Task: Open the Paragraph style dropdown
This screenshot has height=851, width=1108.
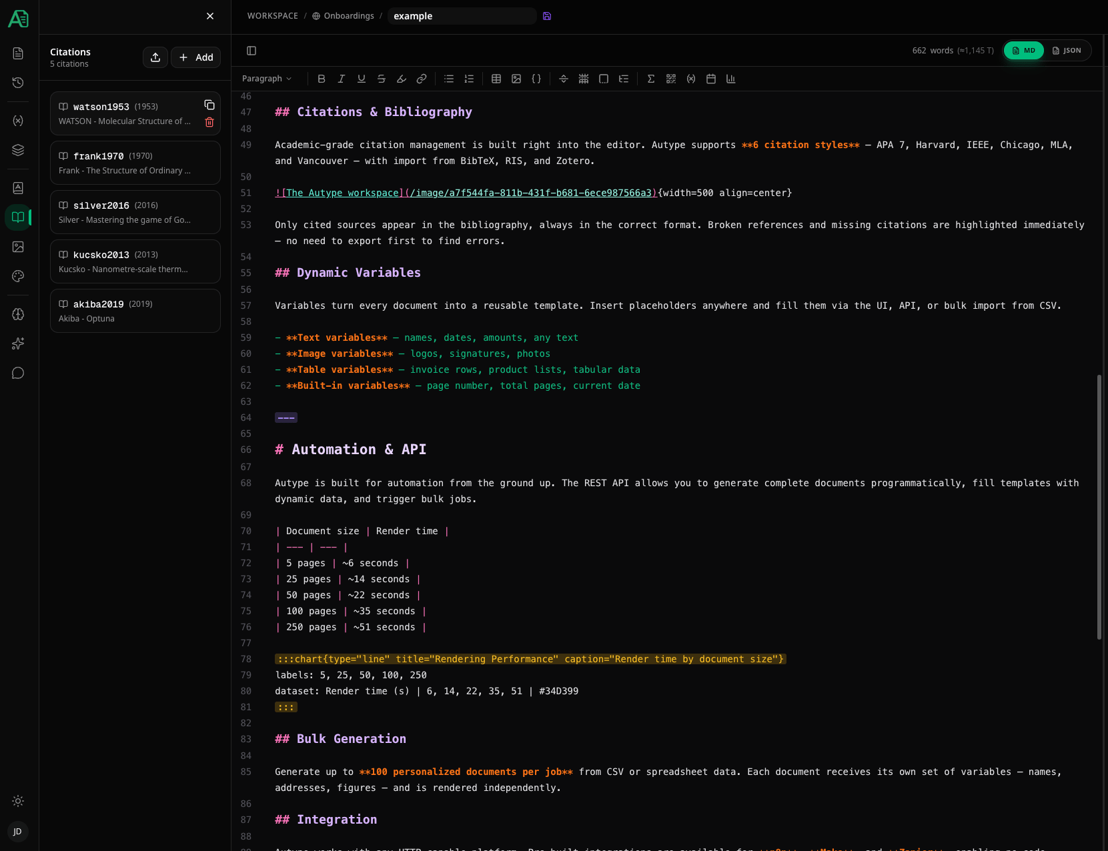Action: [x=267, y=79]
